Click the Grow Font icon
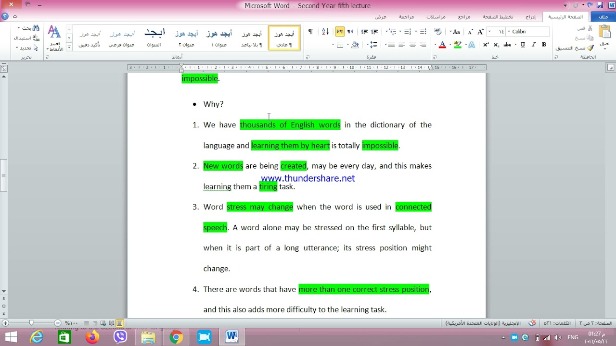The height and width of the screenshot is (346, 616). [x=480, y=32]
